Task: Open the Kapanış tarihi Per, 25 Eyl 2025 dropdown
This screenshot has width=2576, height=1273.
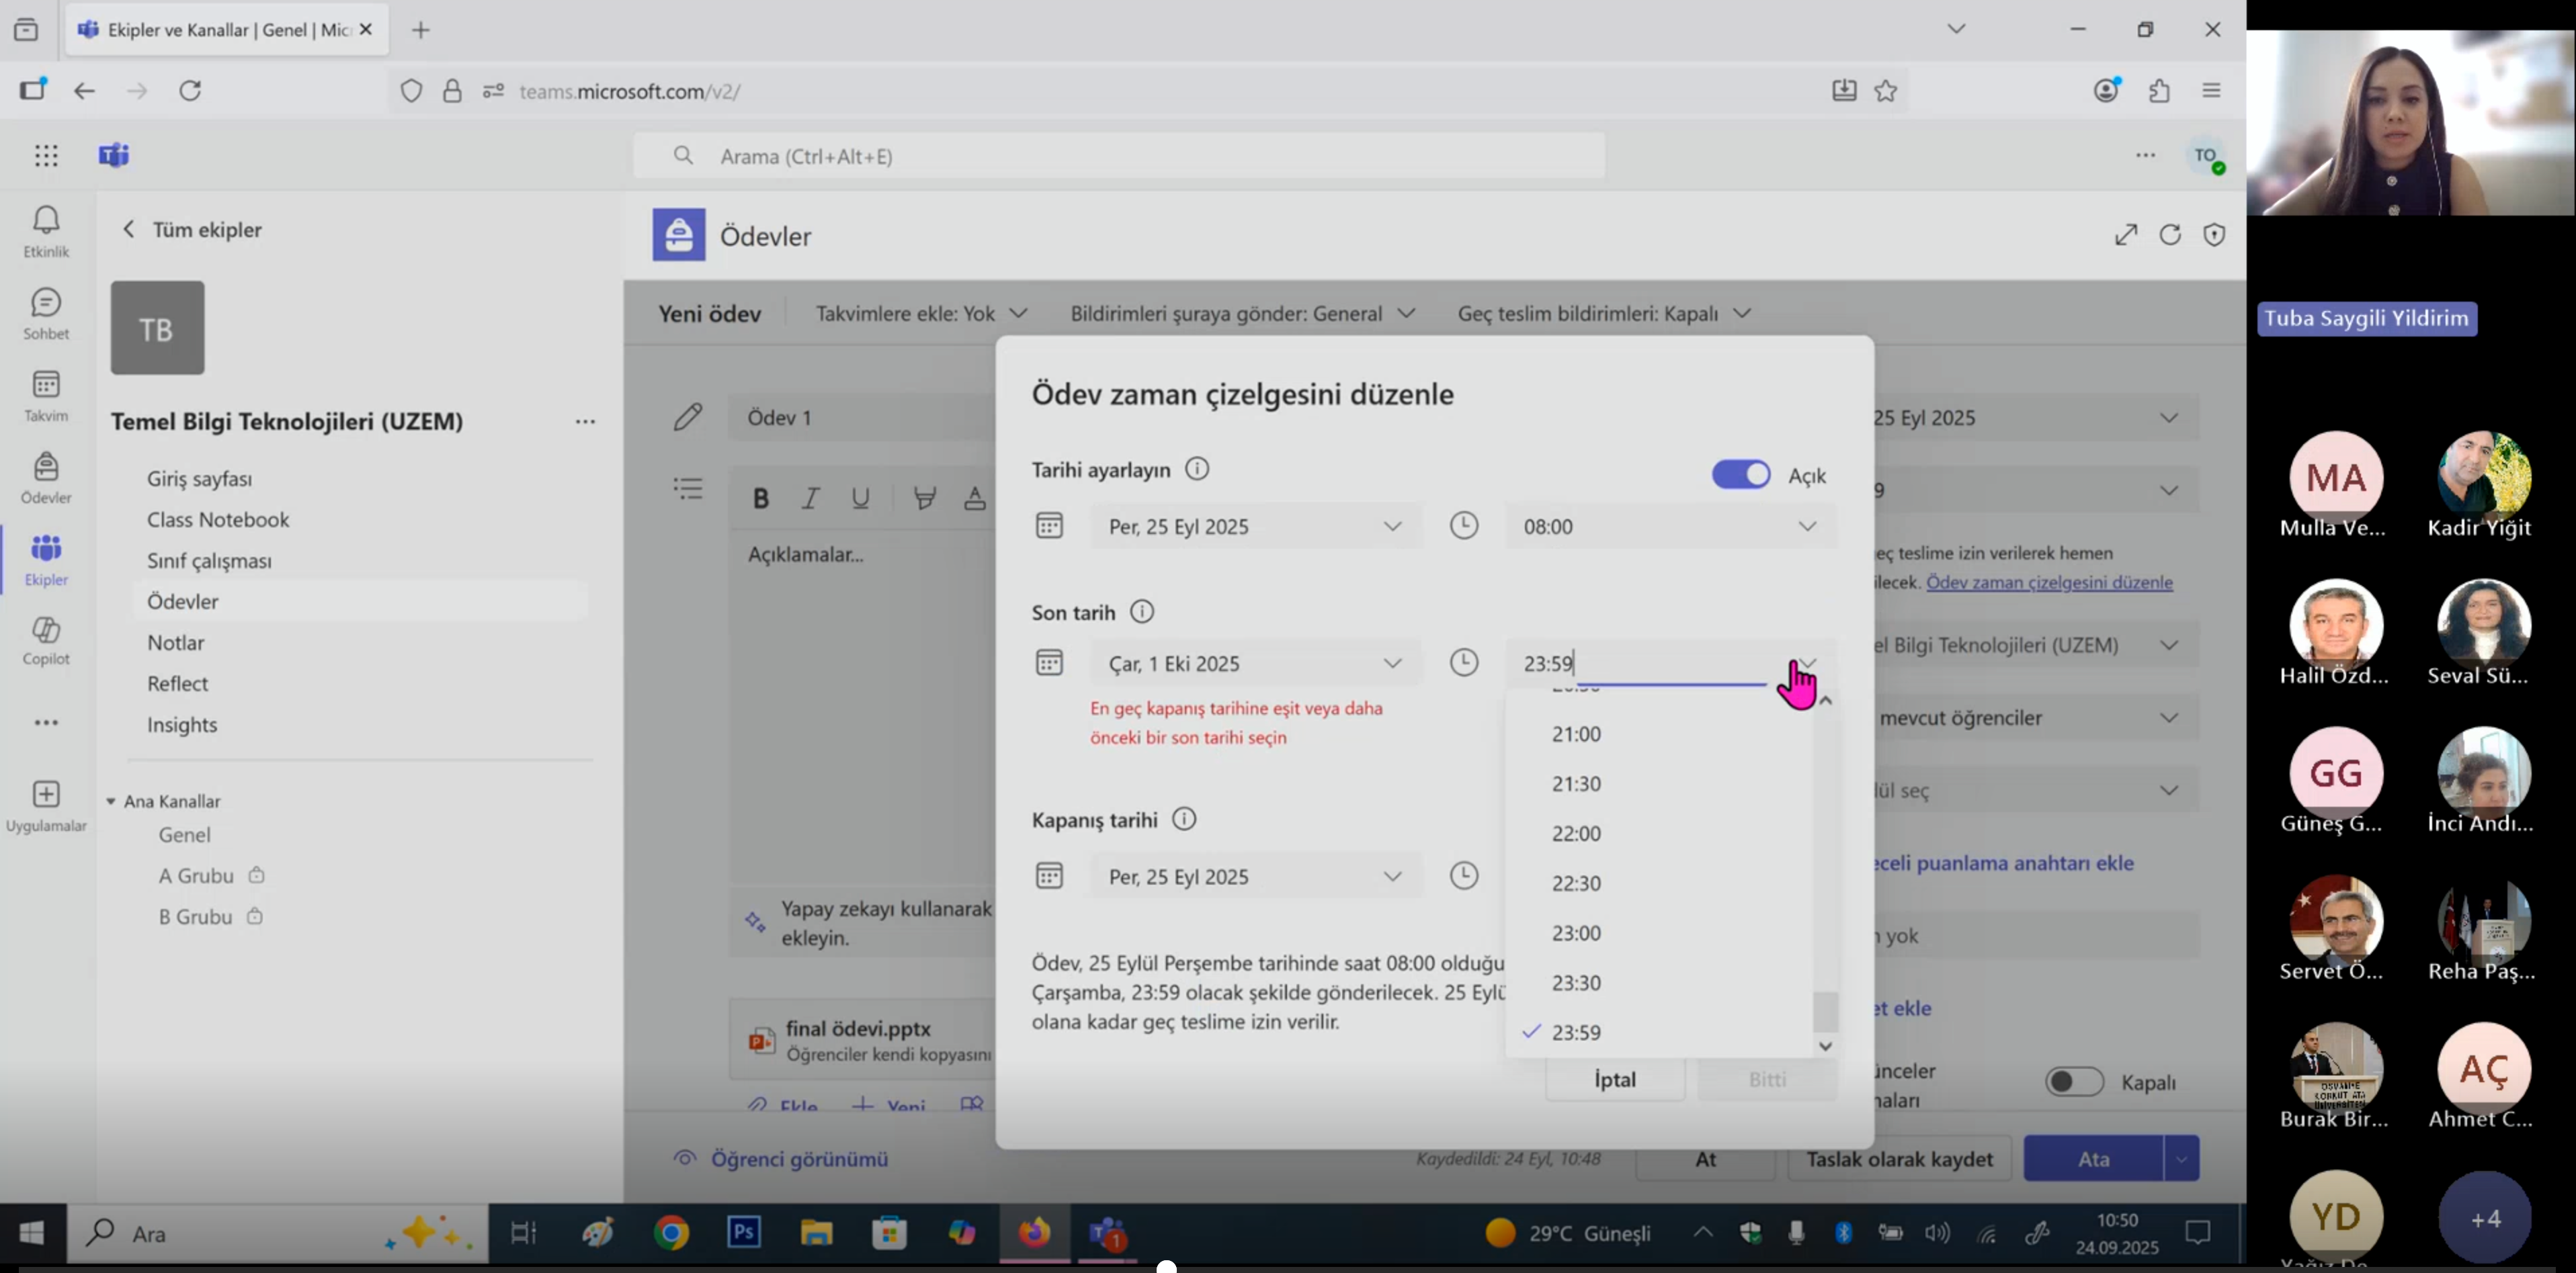Action: point(1255,876)
